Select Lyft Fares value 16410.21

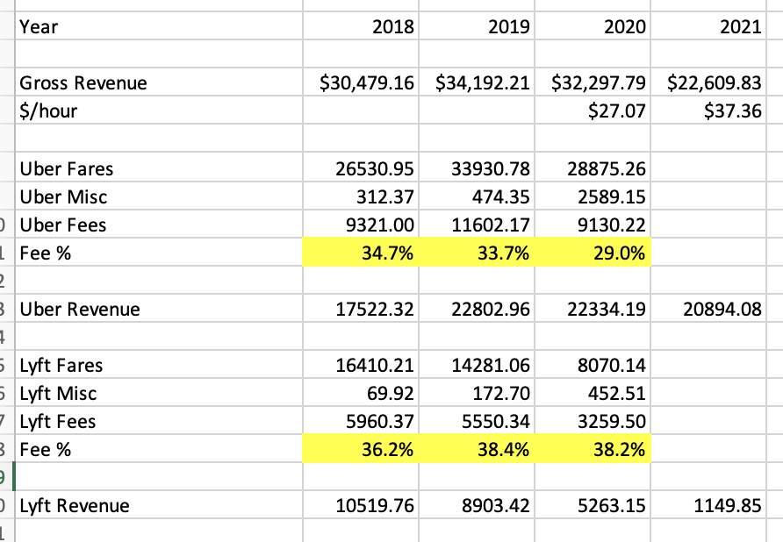(361, 364)
